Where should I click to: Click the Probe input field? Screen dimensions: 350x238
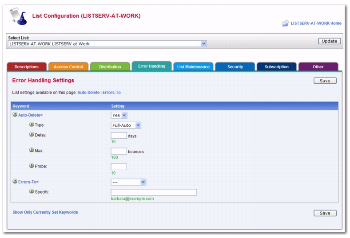(x=119, y=167)
